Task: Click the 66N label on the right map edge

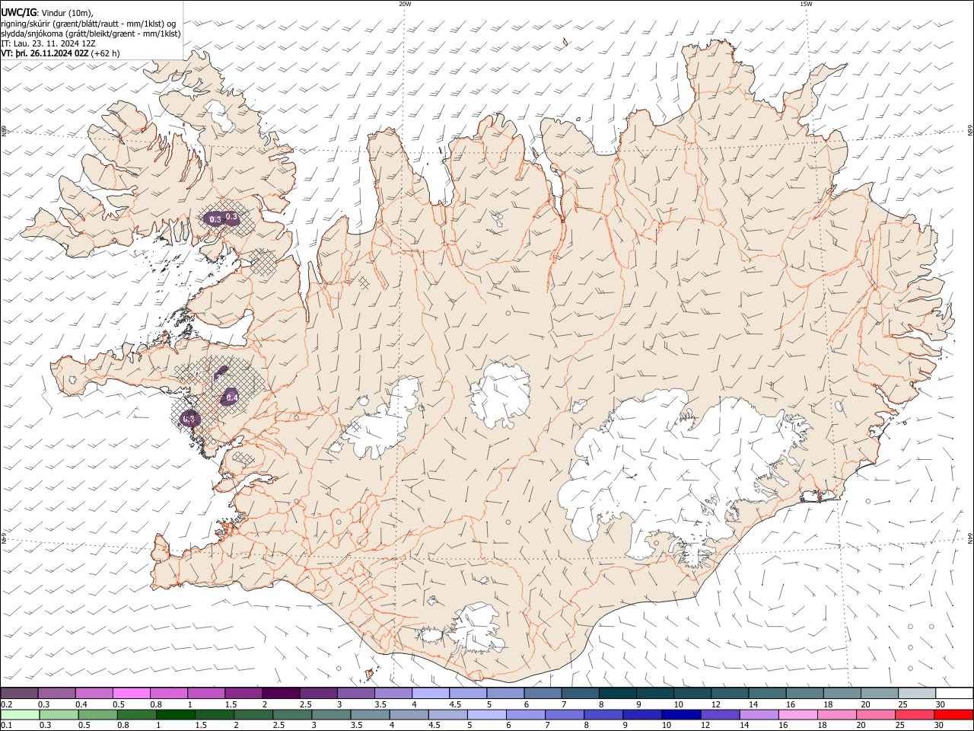Action: click(x=970, y=131)
